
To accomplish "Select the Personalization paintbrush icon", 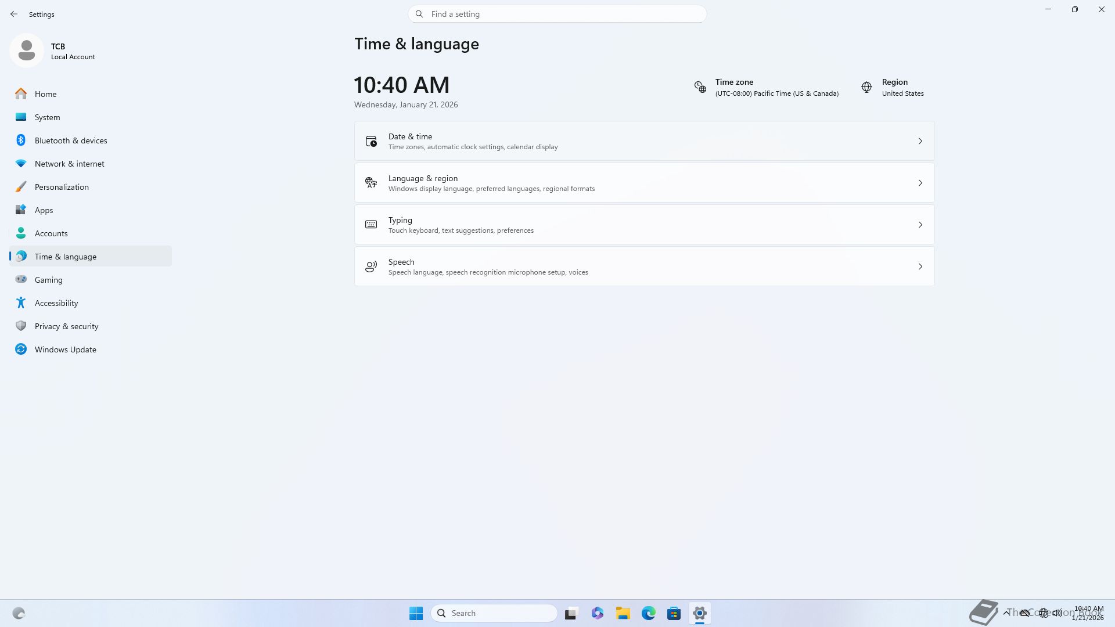I will (21, 187).
